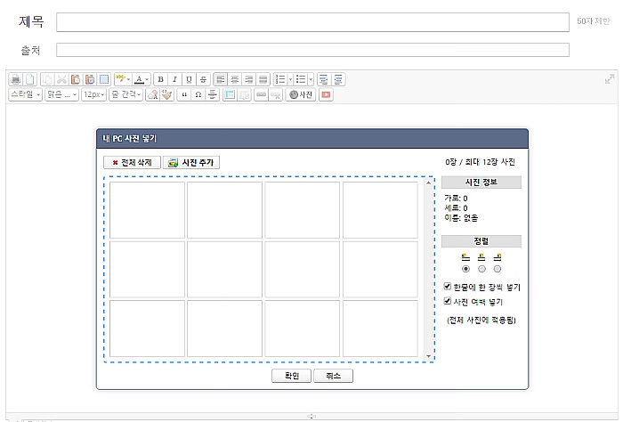623x422 pixels.
Task: Click the highlighter text background color icon
Action: pyautogui.click(x=121, y=79)
